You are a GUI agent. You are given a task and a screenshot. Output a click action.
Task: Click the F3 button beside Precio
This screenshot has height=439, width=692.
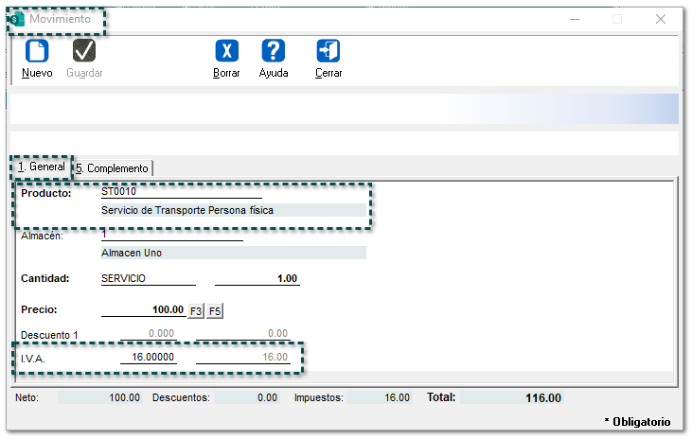point(196,311)
